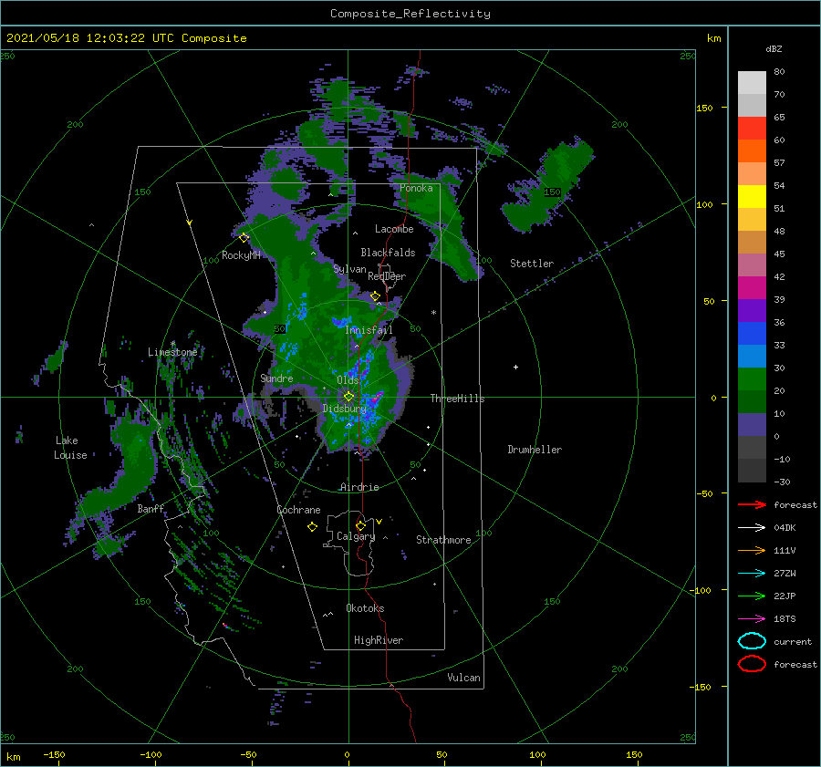Pick the bright yellow 51-54 dBZ swatch
Image resolution: width=821 pixels, height=767 pixels.
(x=752, y=197)
